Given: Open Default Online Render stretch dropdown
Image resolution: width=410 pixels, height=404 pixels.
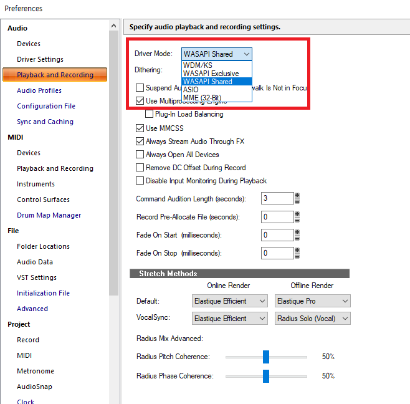Looking at the screenshot, I should (230, 301).
